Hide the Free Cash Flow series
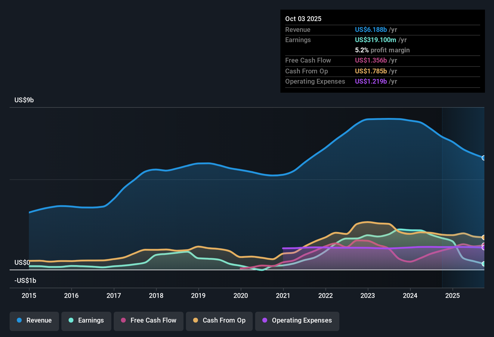This screenshot has height=337, width=494. coord(148,320)
